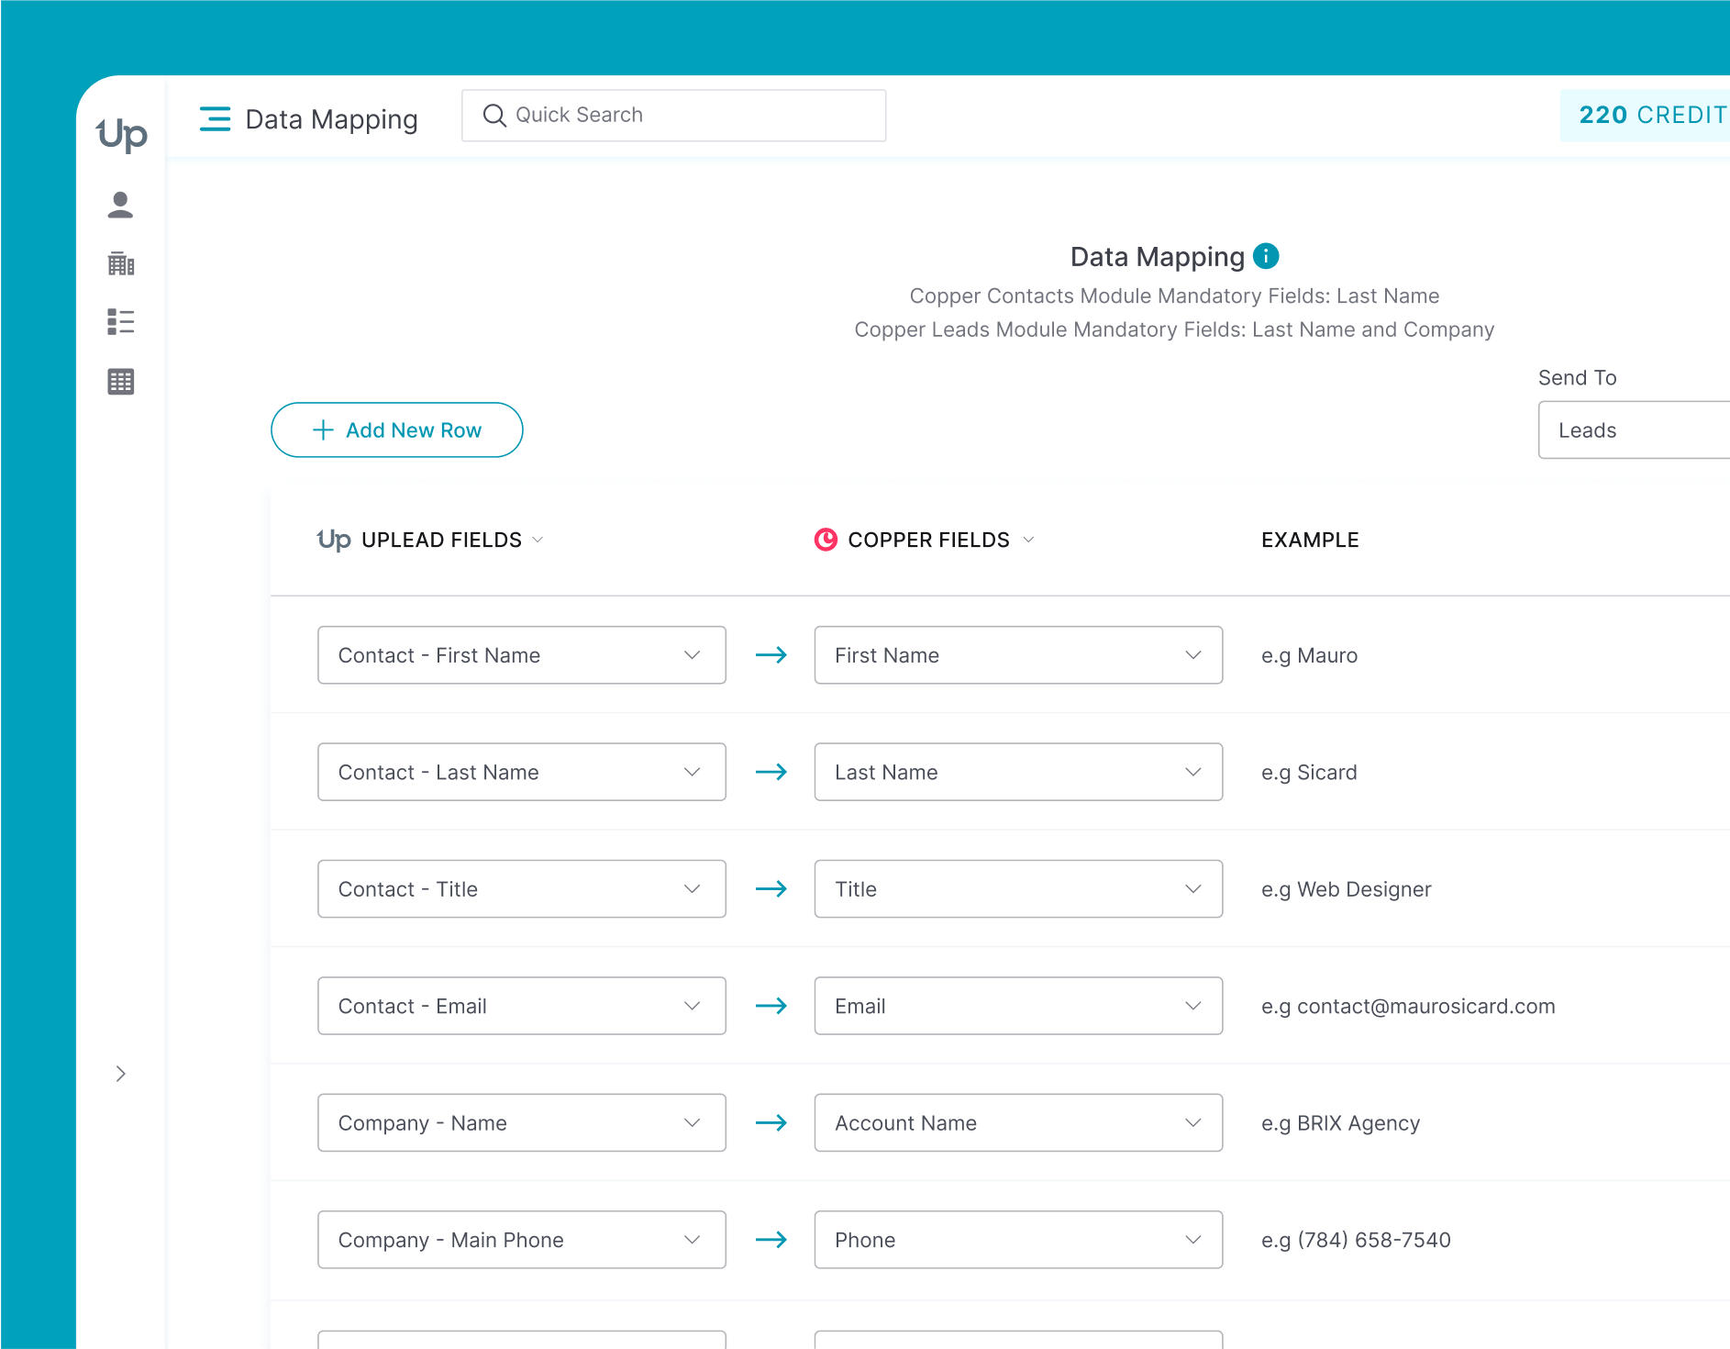1730x1349 pixels.
Task: Click the Uplead logo in table header
Action: (x=334, y=540)
